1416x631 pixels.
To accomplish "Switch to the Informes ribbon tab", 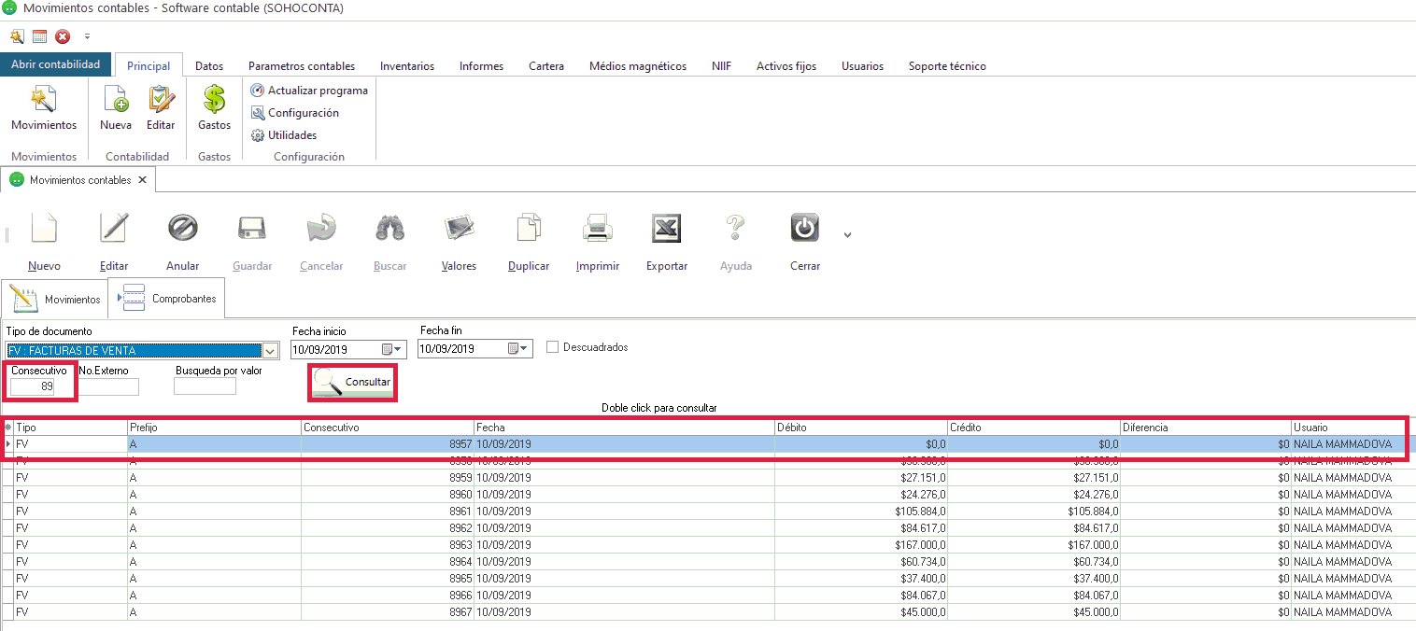I will [x=481, y=66].
